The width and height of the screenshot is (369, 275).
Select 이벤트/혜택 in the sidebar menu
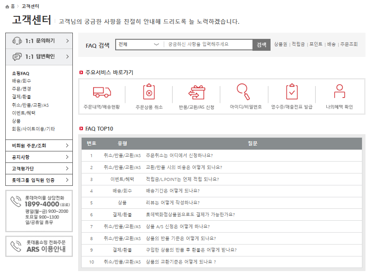pyautogui.click(x=23, y=113)
